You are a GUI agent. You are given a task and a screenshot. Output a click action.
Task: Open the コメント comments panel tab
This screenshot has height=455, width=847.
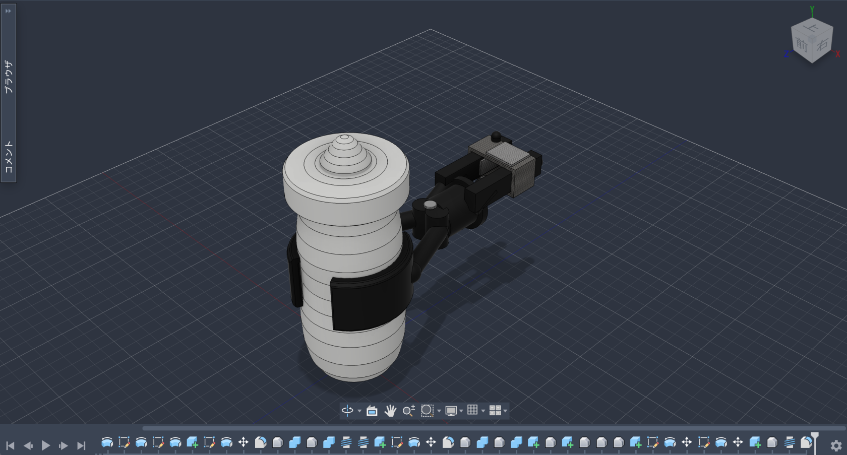pyautogui.click(x=9, y=157)
